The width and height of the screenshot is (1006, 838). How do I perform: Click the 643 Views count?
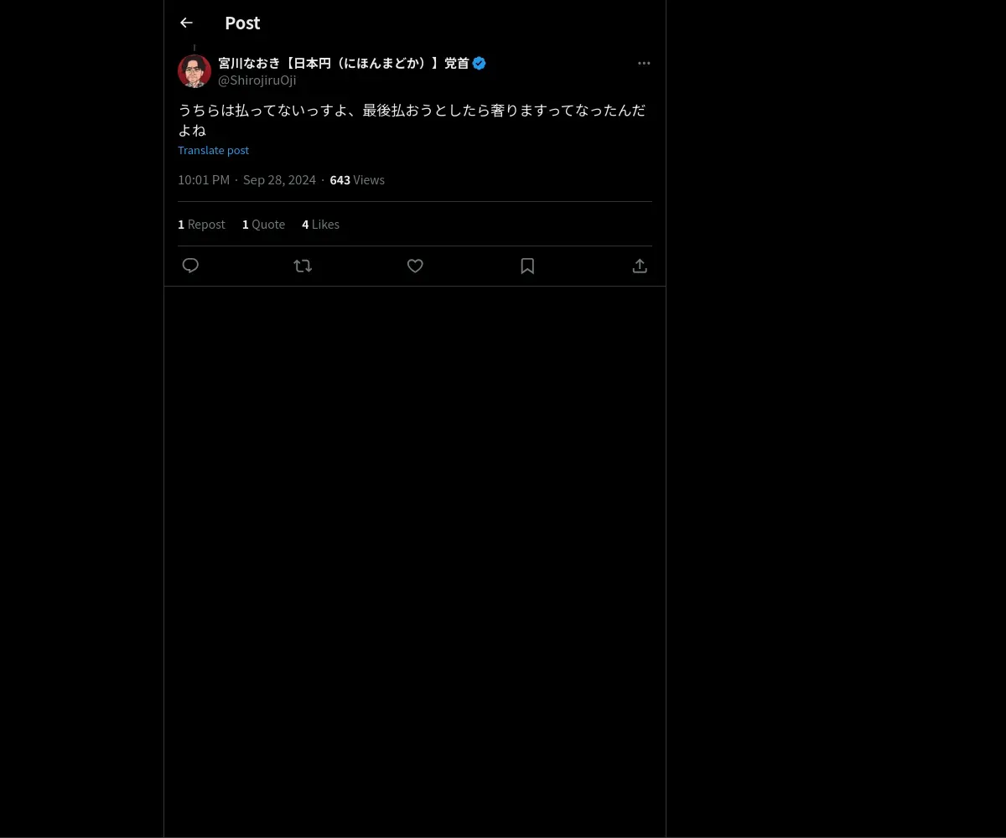tap(357, 180)
